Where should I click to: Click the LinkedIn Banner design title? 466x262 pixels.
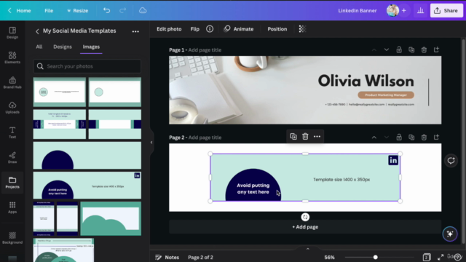click(x=358, y=10)
